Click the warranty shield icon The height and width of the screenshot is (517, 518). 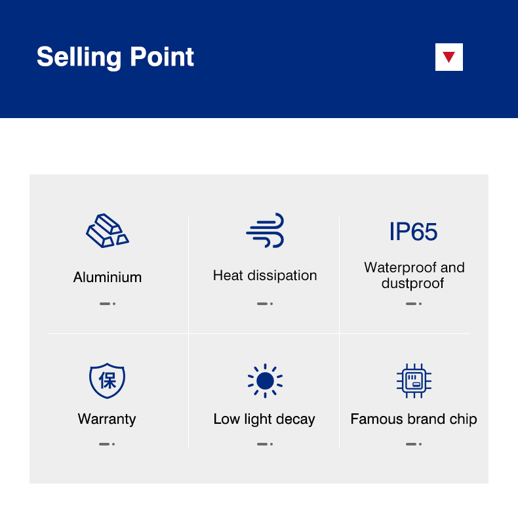(x=107, y=381)
